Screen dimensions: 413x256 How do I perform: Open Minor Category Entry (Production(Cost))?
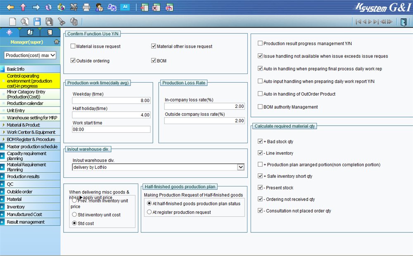pyautogui.click(x=26, y=94)
